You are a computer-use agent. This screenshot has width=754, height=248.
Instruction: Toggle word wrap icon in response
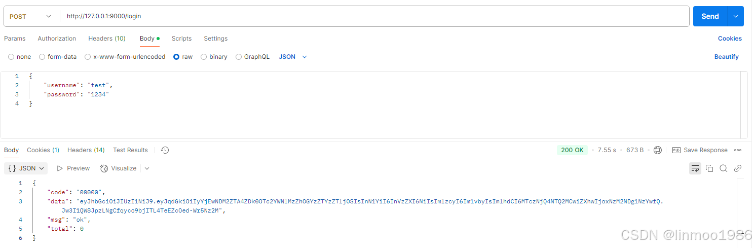tap(695, 168)
